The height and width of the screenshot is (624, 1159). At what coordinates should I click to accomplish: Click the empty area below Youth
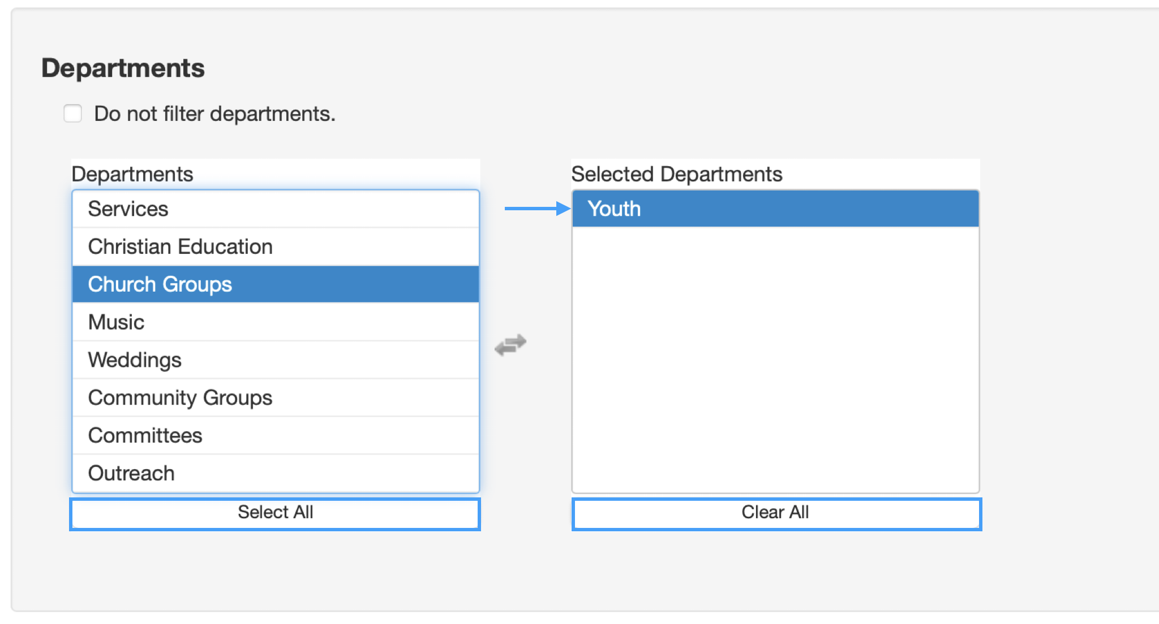[775, 350]
